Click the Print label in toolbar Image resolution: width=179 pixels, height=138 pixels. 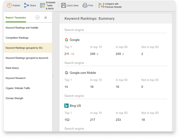91,5
